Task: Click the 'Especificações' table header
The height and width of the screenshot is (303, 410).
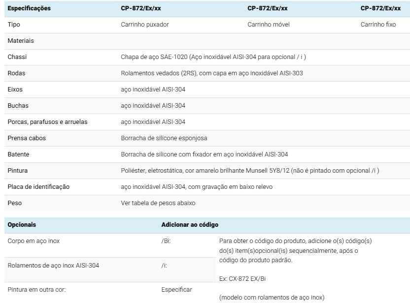Action: [29, 8]
